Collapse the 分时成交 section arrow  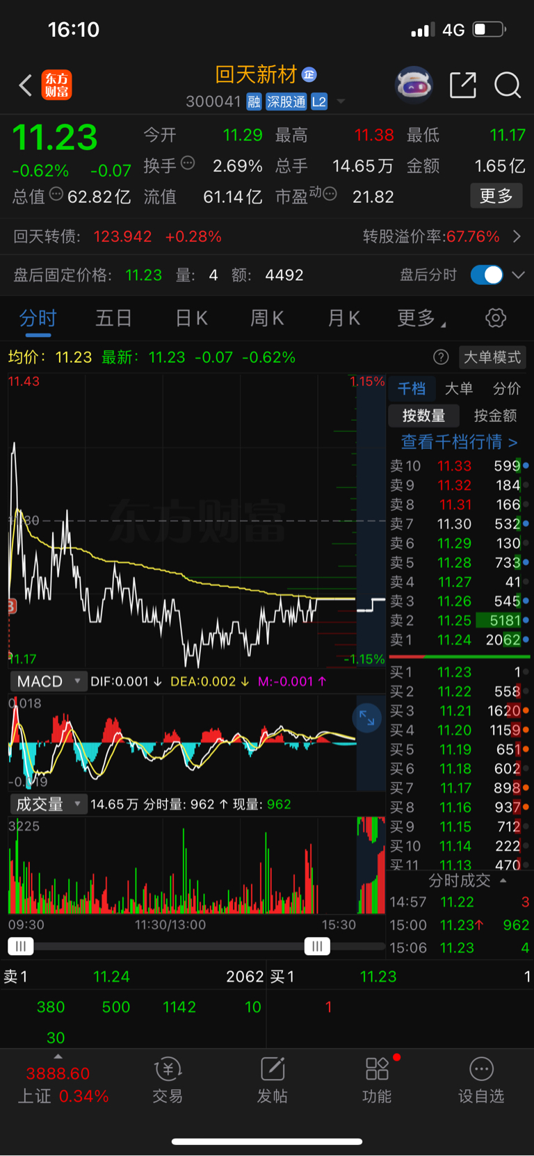tap(503, 880)
